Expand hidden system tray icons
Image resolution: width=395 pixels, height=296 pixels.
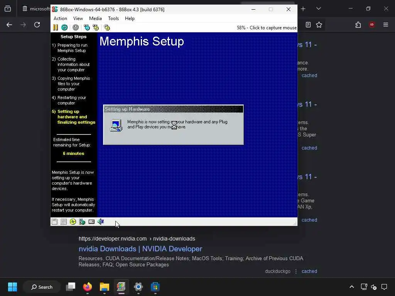[352, 287]
